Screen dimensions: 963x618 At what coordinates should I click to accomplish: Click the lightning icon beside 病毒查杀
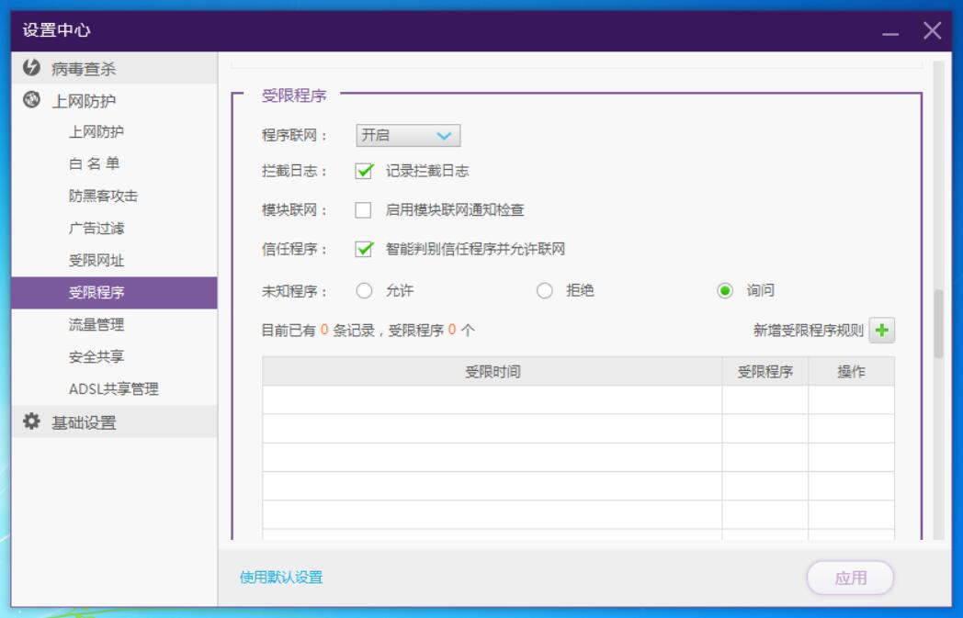click(31, 68)
